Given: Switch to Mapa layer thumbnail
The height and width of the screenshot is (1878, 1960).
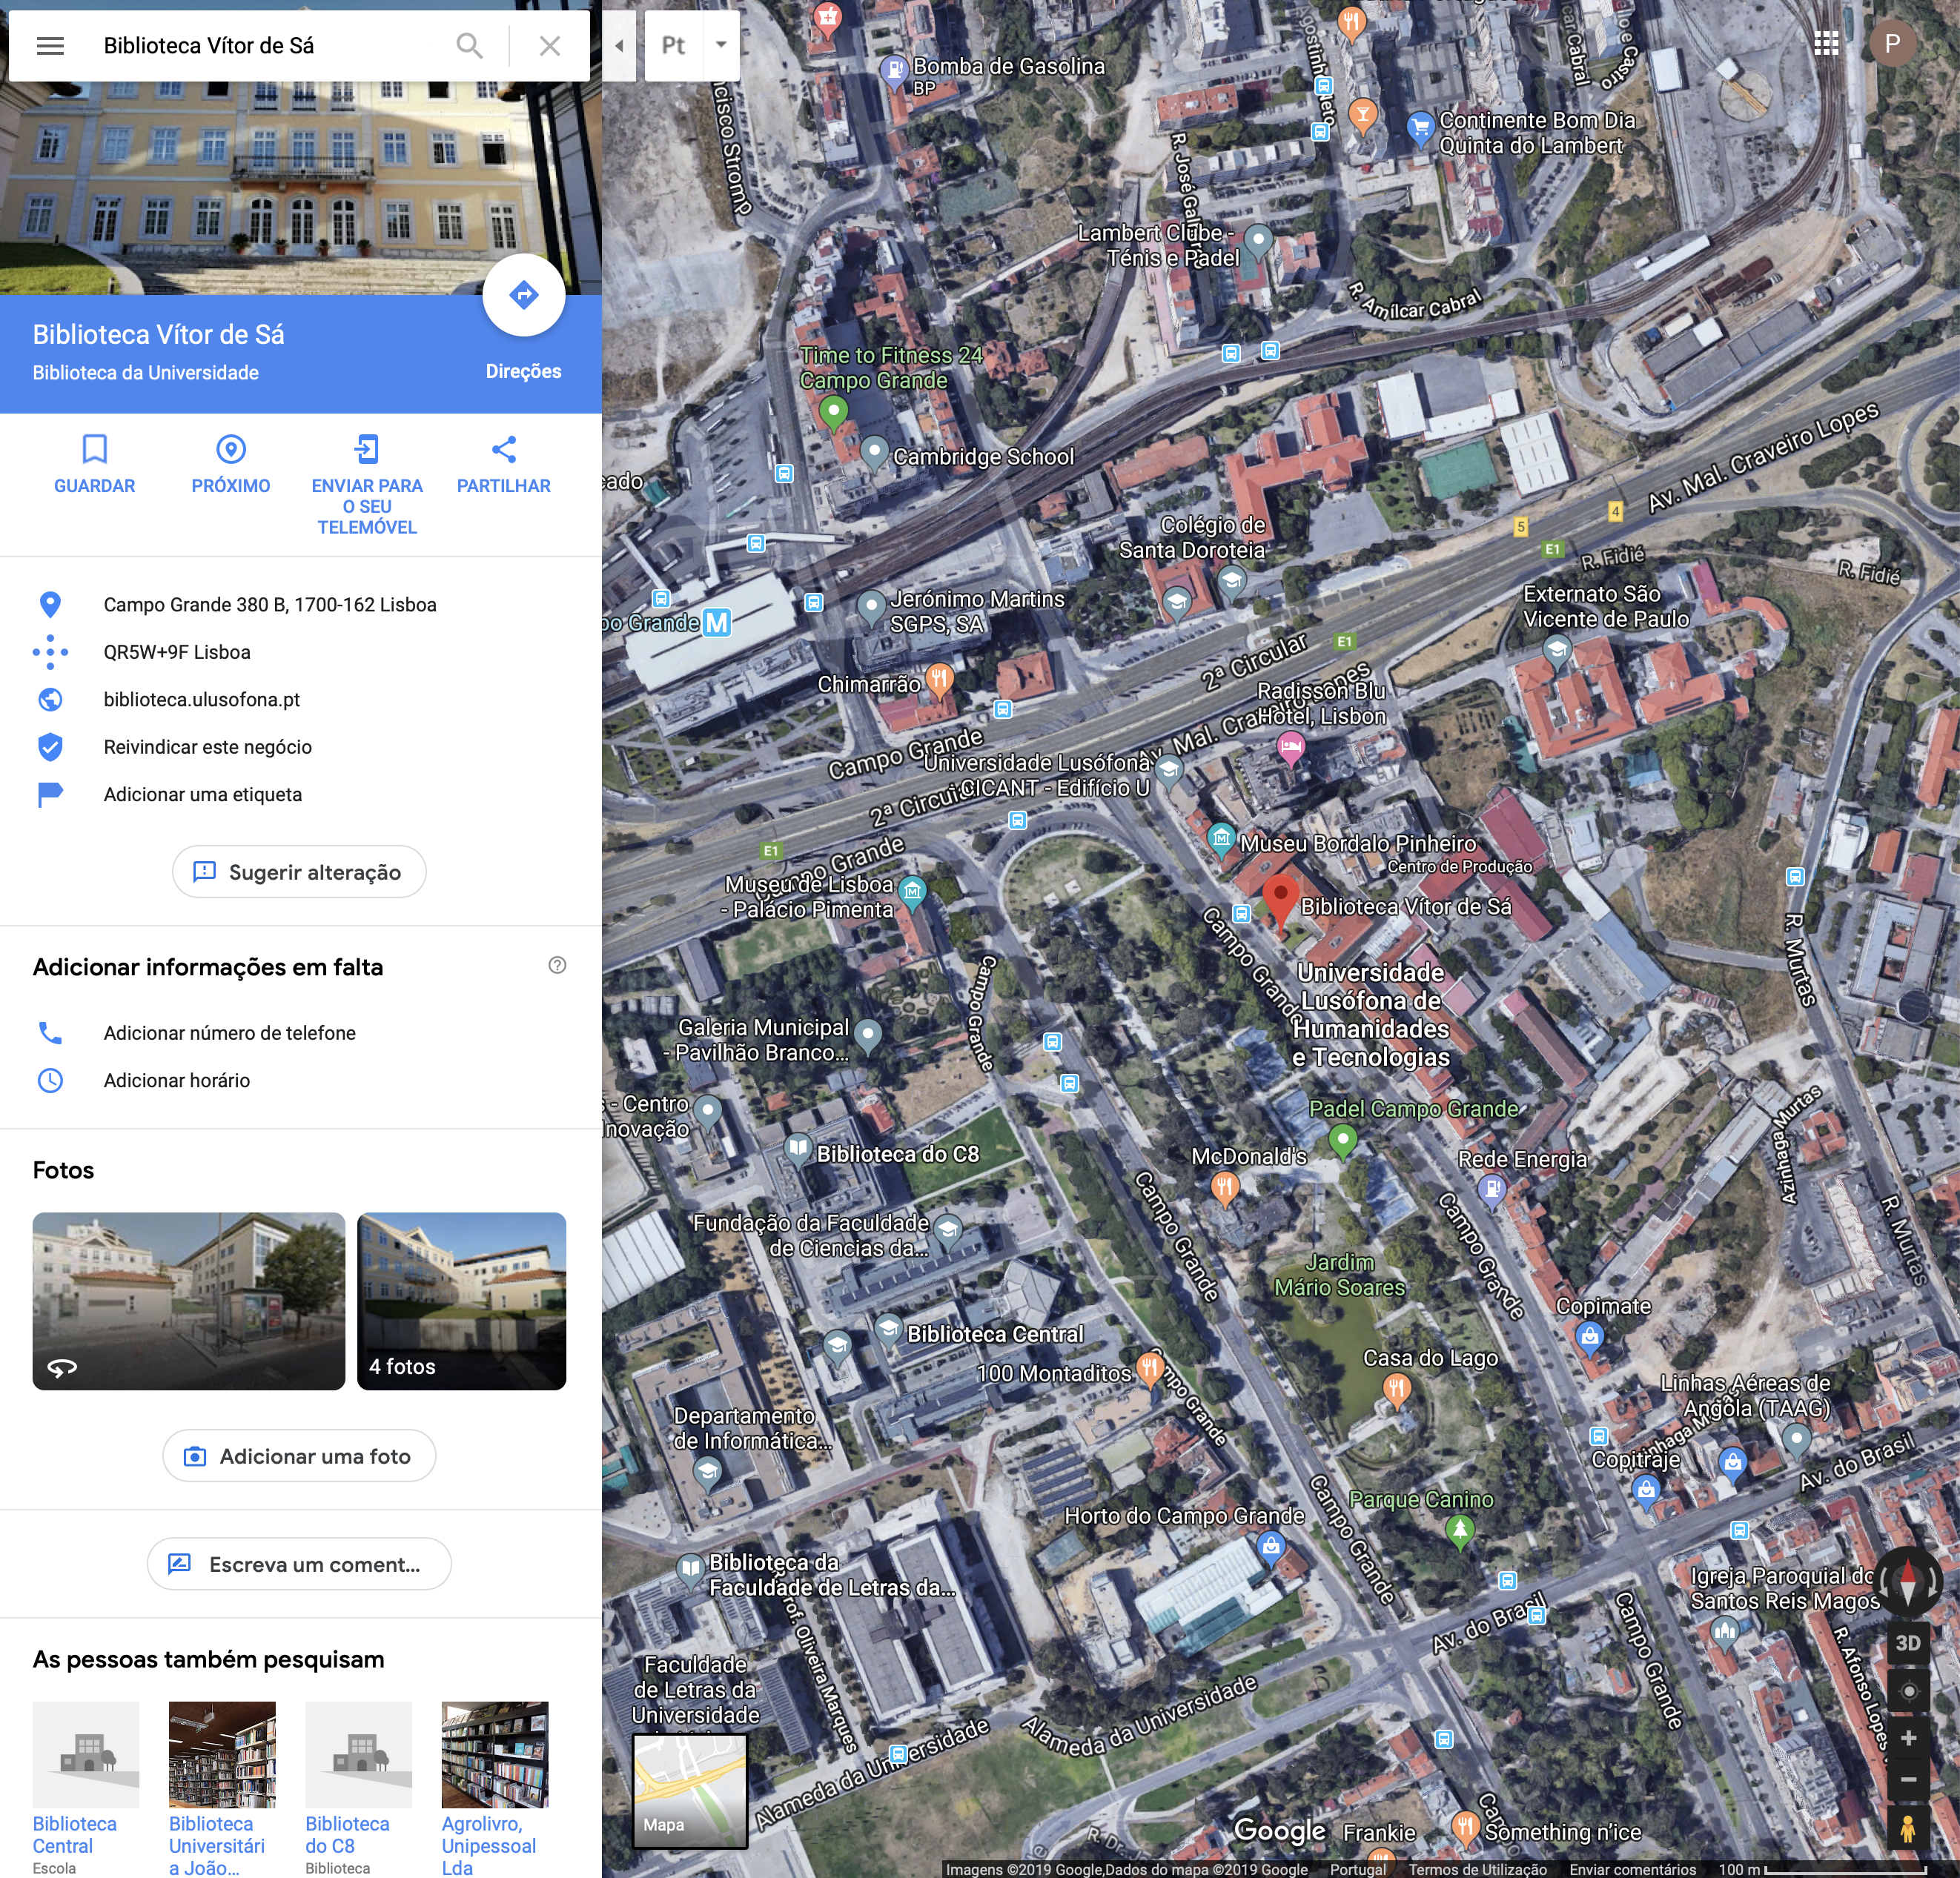Looking at the screenshot, I should [690, 1790].
